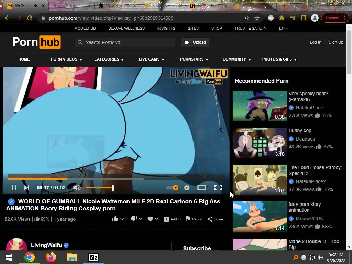
Task: Click the Subscribe button
Action: click(x=196, y=246)
